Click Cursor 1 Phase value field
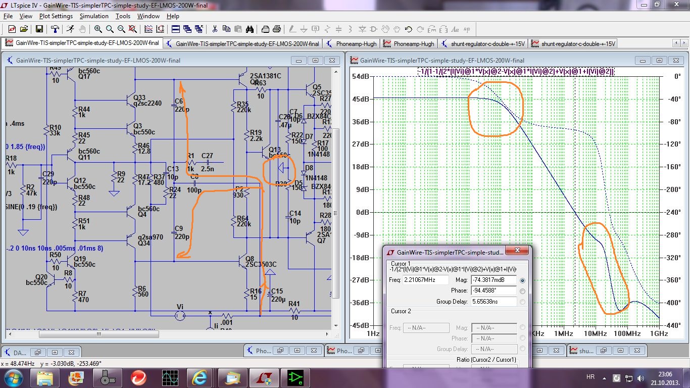The width and height of the screenshot is (690, 388). (494, 290)
